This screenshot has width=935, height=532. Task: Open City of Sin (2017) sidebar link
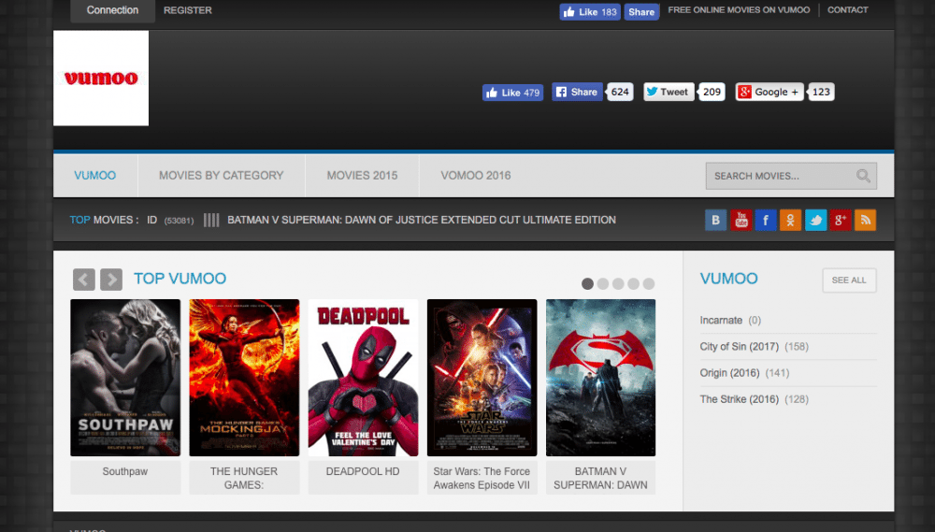pyautogui.click(x=740, y=347)
